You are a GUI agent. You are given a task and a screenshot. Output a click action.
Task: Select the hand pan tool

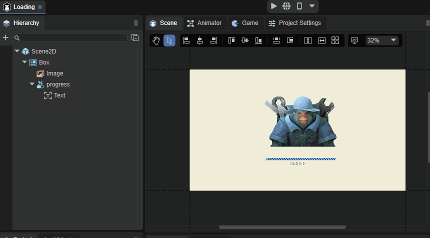156,40
